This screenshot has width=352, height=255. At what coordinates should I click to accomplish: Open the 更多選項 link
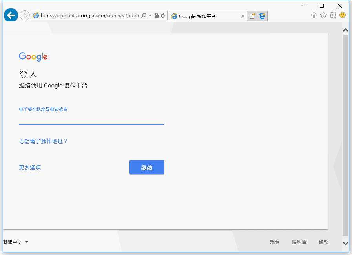click(x=30, y=168)
